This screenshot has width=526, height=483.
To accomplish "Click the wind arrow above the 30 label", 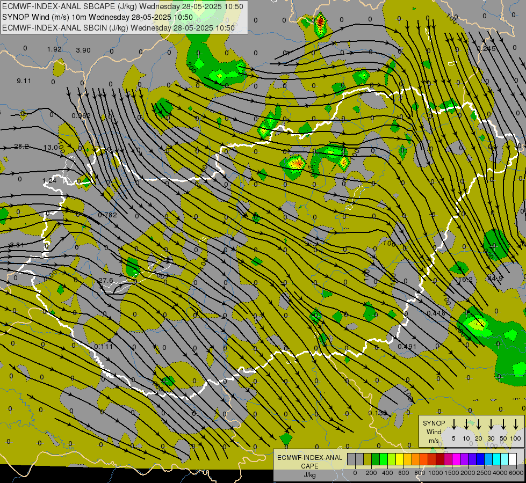I will (x=491, y=424).
